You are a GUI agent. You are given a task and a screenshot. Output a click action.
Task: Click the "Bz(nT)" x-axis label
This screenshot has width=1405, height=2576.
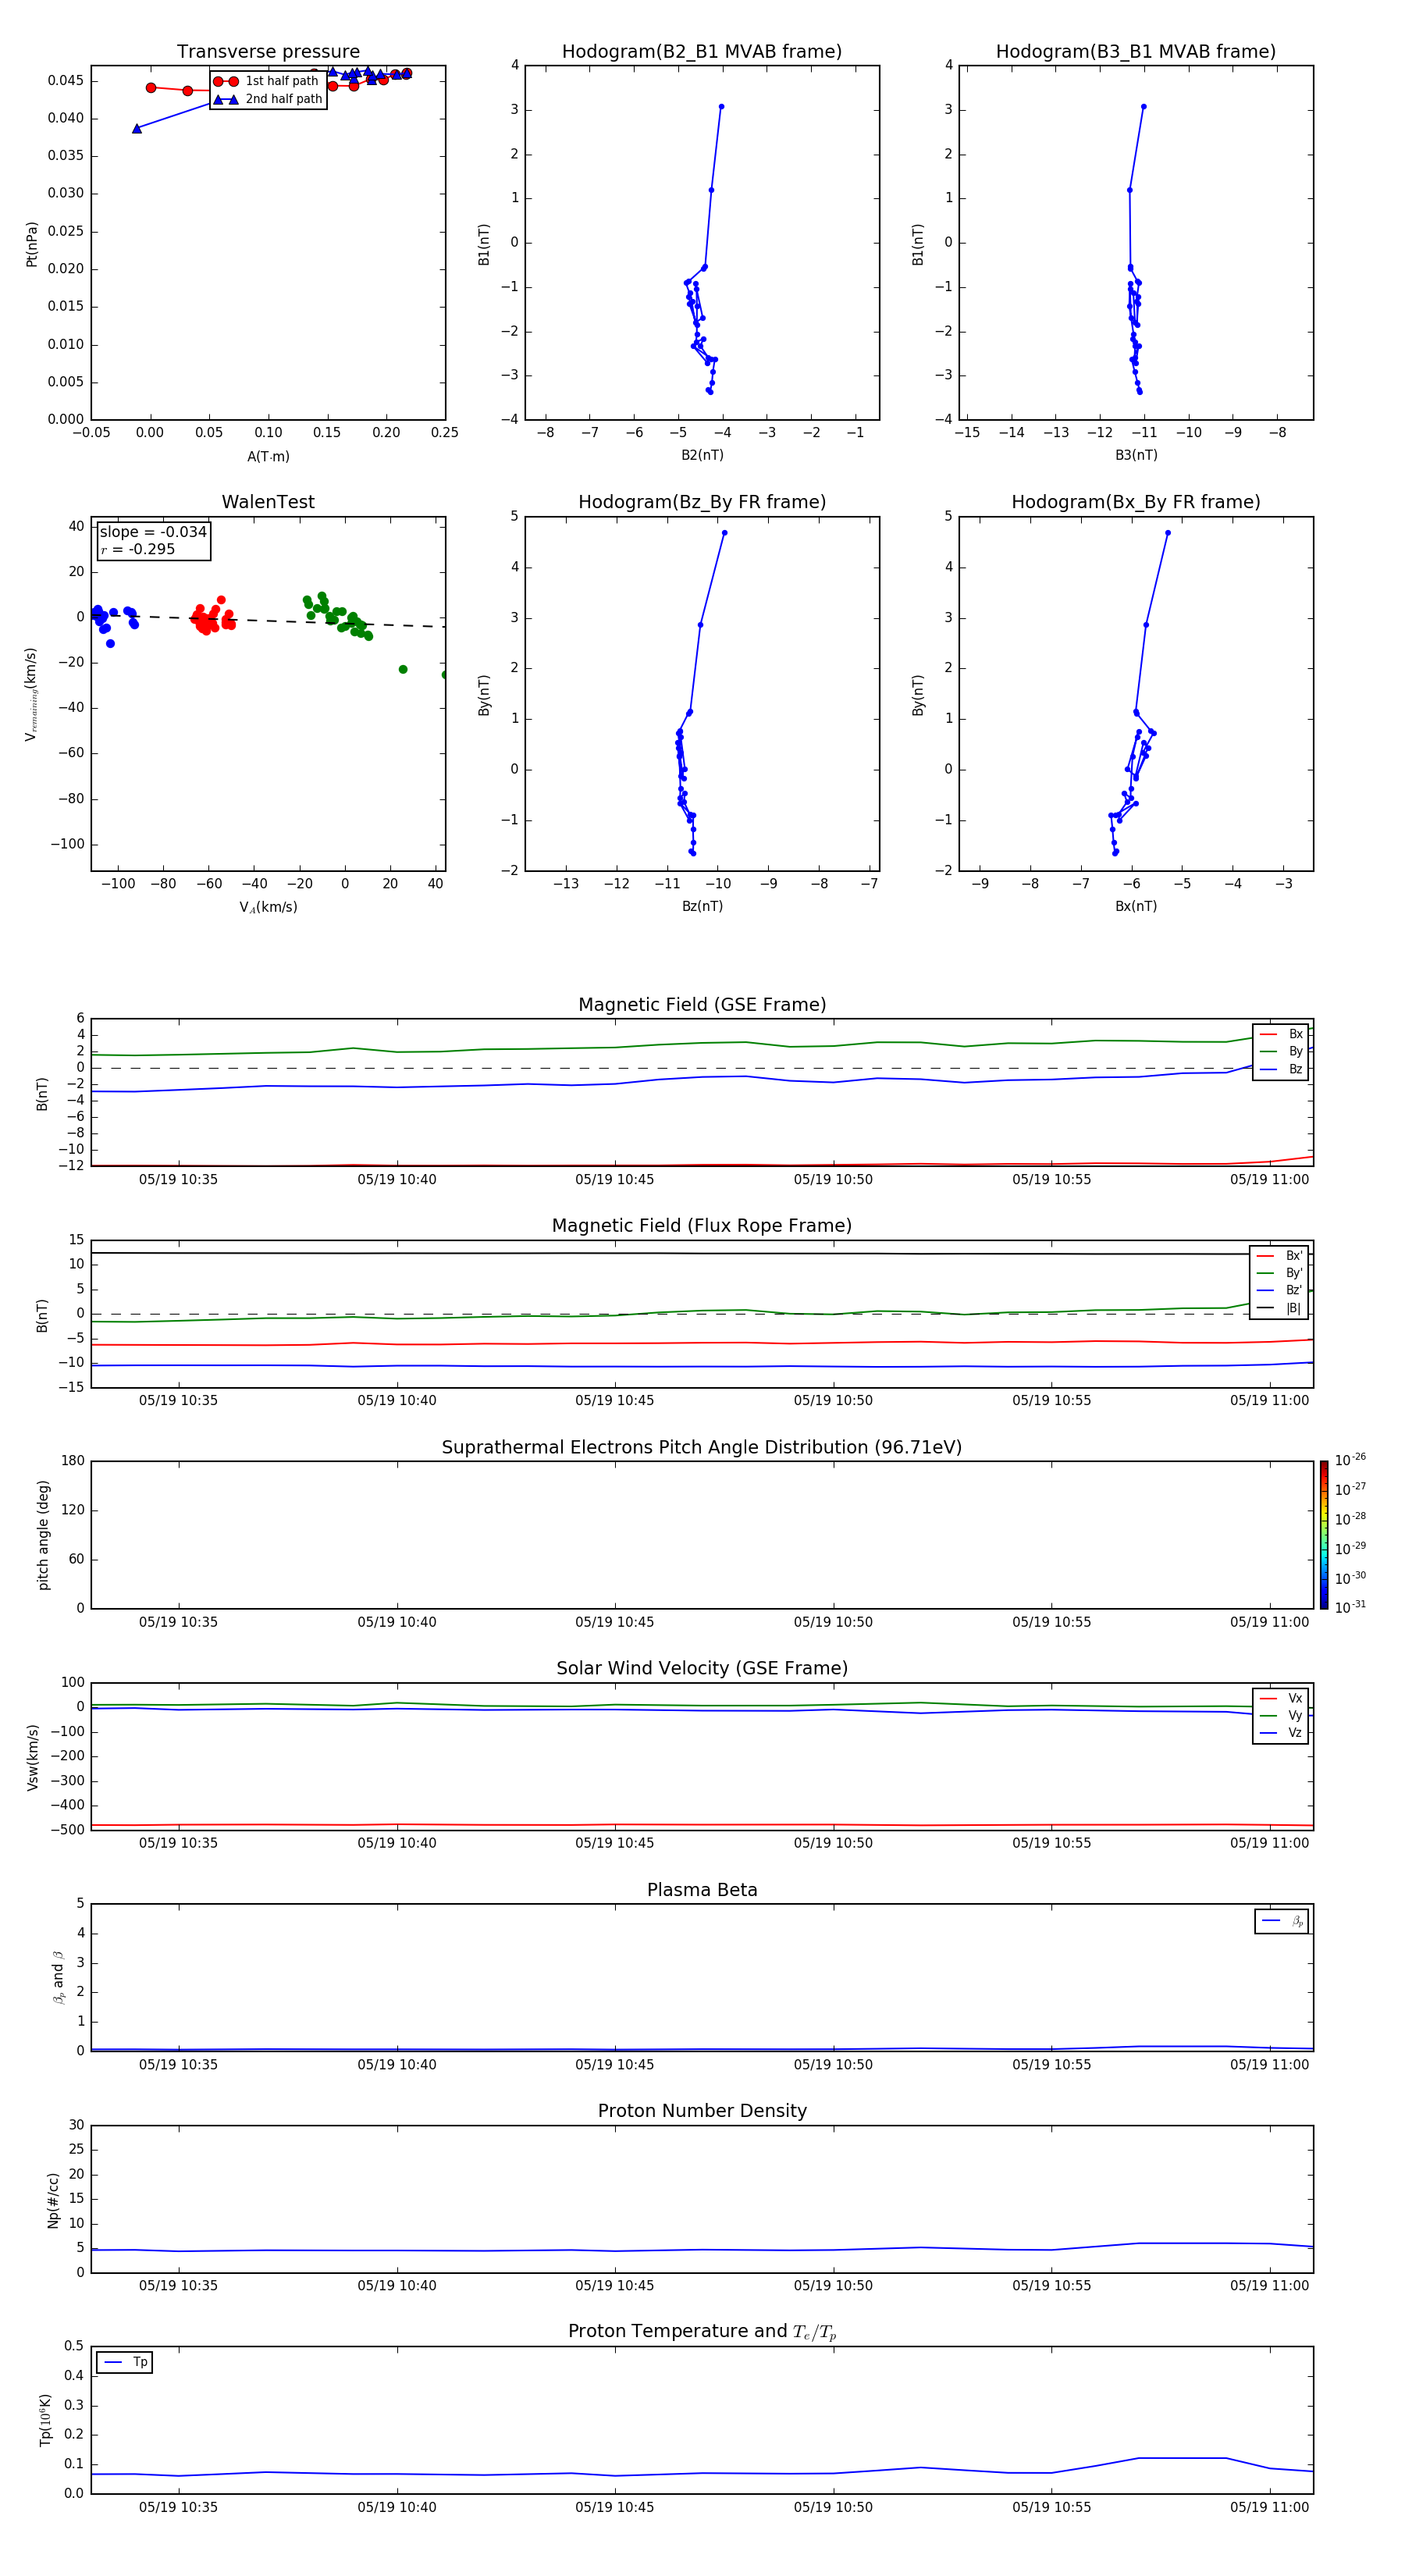pyautogui.click(x=702, y=906)
